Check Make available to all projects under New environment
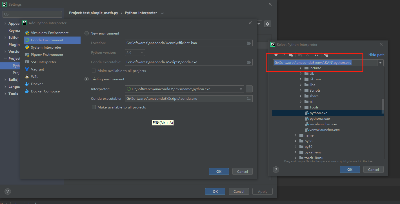The image size is (400, 204). pyautogui.click(x=94, y=71)
